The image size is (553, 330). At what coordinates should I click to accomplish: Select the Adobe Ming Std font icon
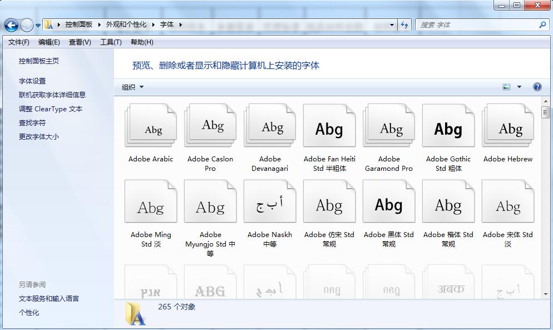pyautogui.click(x=151, y=201)
